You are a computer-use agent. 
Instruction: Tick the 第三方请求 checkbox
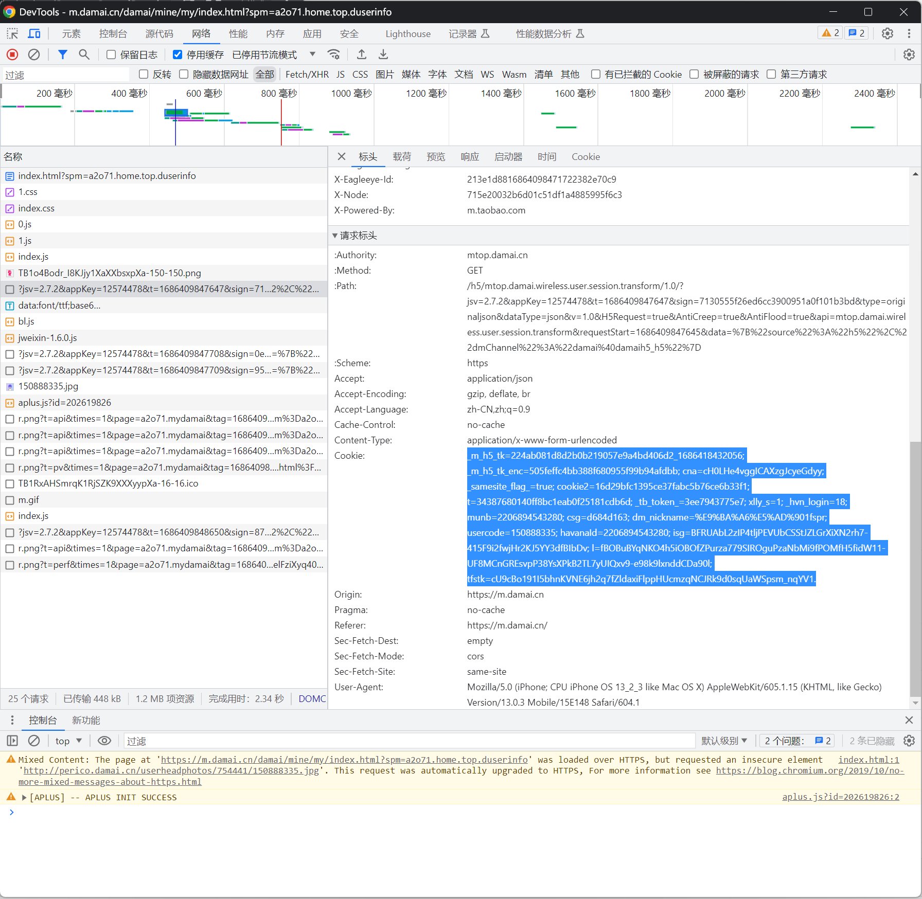pos(771,75)
